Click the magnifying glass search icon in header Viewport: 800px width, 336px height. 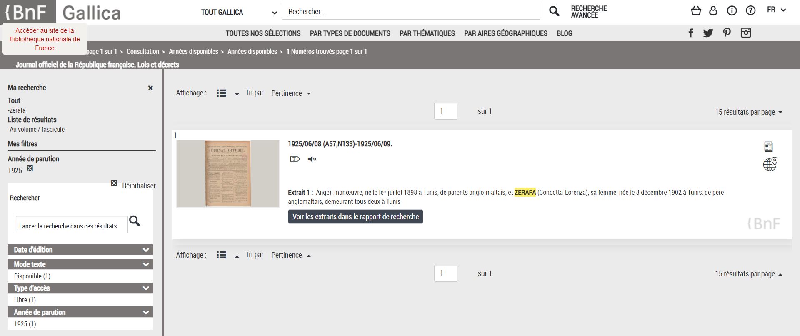pyautogui.click(x=554, y=11)
